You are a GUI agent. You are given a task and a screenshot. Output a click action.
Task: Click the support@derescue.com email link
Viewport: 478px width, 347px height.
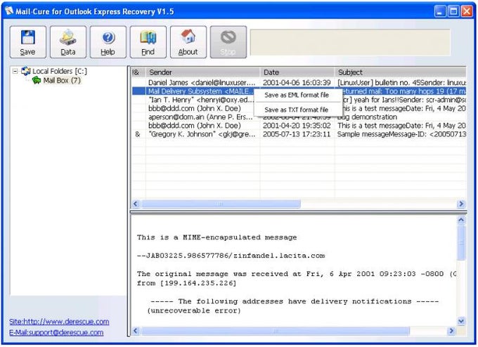point(56,332)
